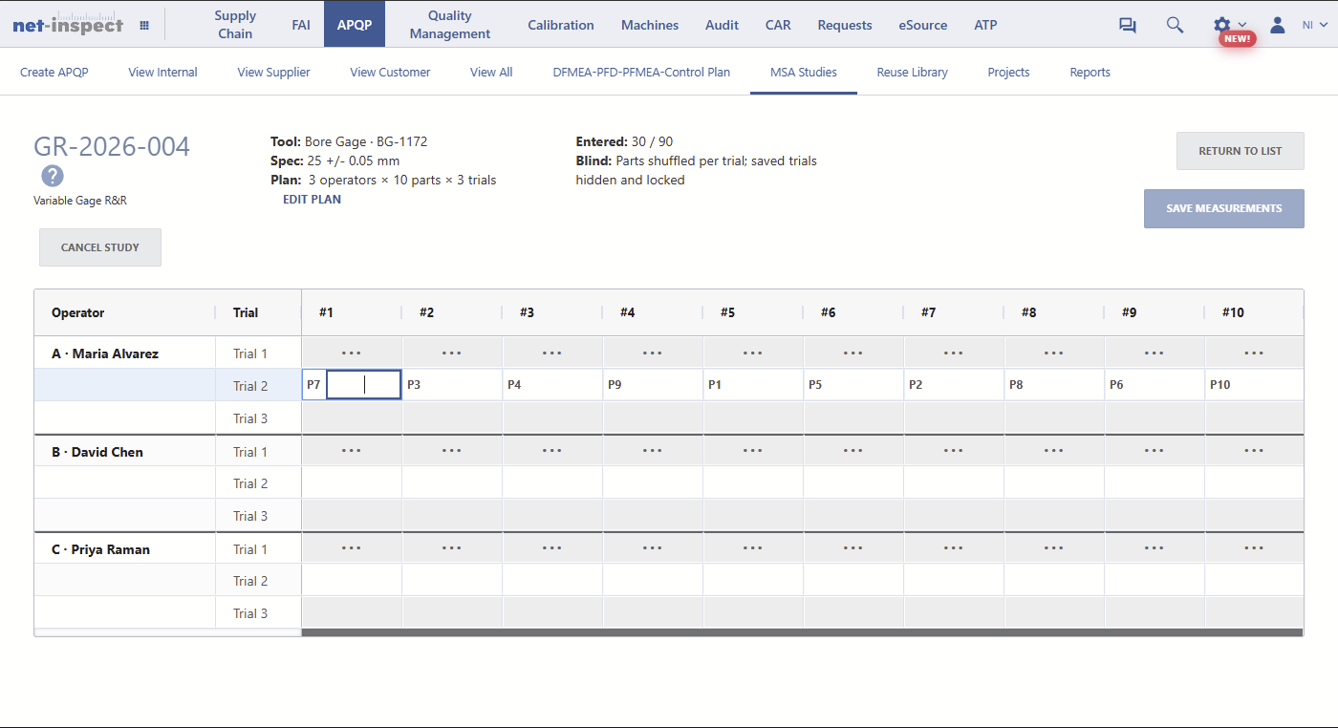Go to the FAI module
The height and width of the screenshot is (728, 1338).
(x=301, y=25)
